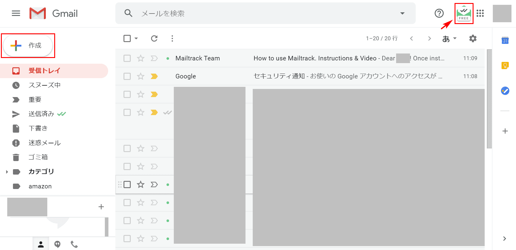
Task: Star the Google security notification email
Action: point(141,76)
